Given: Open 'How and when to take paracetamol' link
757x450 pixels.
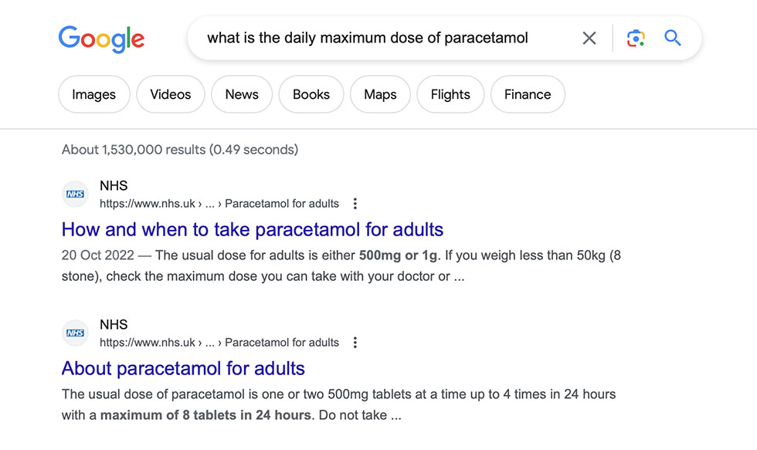Looking at the screenshot, I should tap(253, 229).
